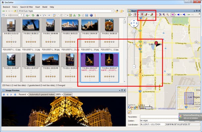
Task: Click the Las Vegas overview mini map
Action: click(x=189, y=98)
